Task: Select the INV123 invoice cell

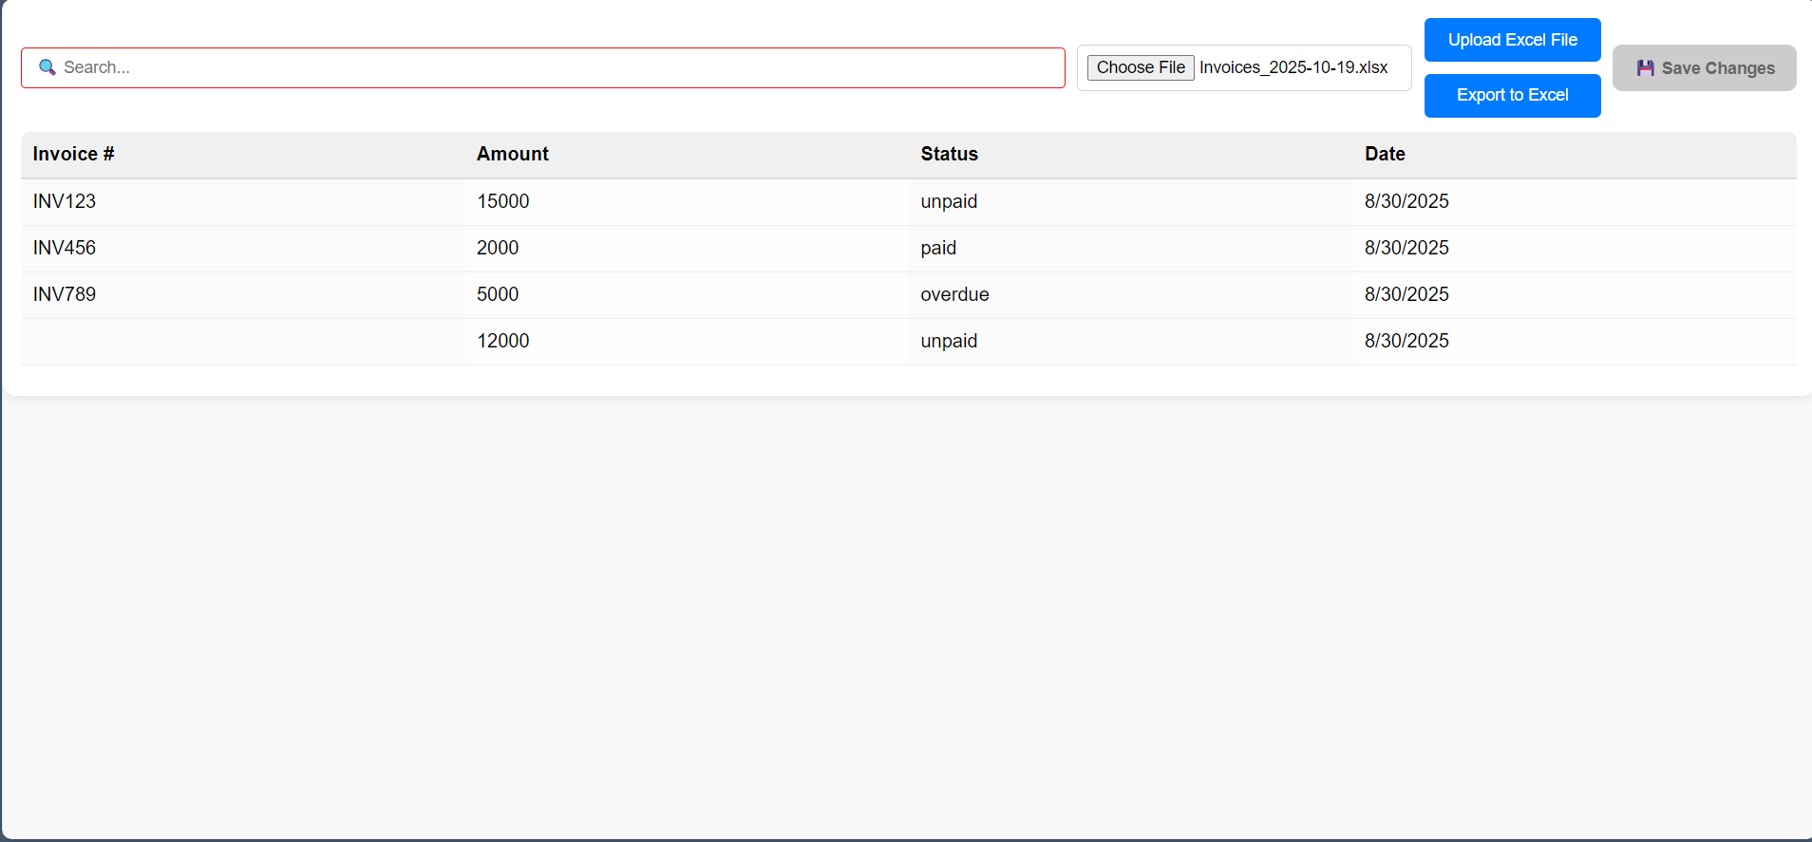Action: pyautogui.click(x=65, y=201)
